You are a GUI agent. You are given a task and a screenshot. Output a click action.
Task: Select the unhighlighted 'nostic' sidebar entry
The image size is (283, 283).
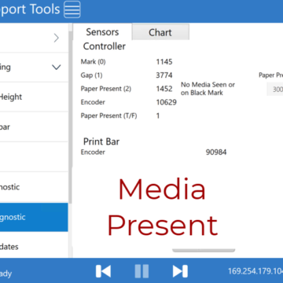click(34, 187)
